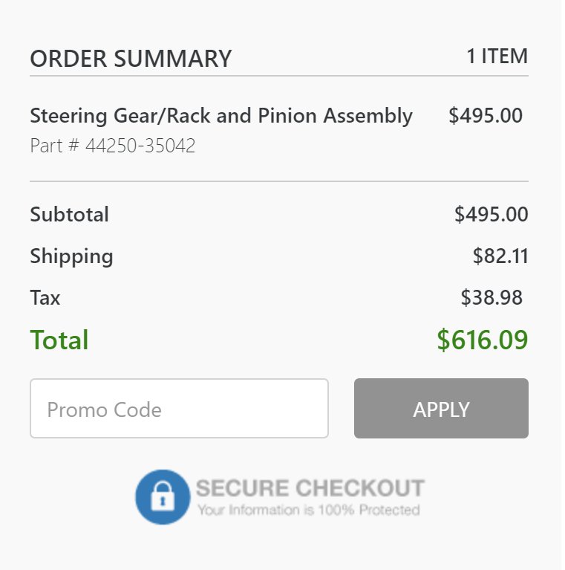
Task: Select the Steering Gear/Rack and Pinion Assembly item name
Action: coord(221,116)
